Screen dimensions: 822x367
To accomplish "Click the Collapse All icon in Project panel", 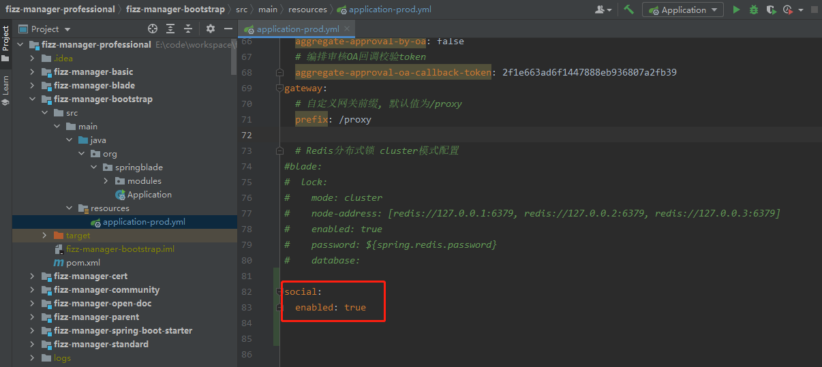I will (x=188, y=29).
